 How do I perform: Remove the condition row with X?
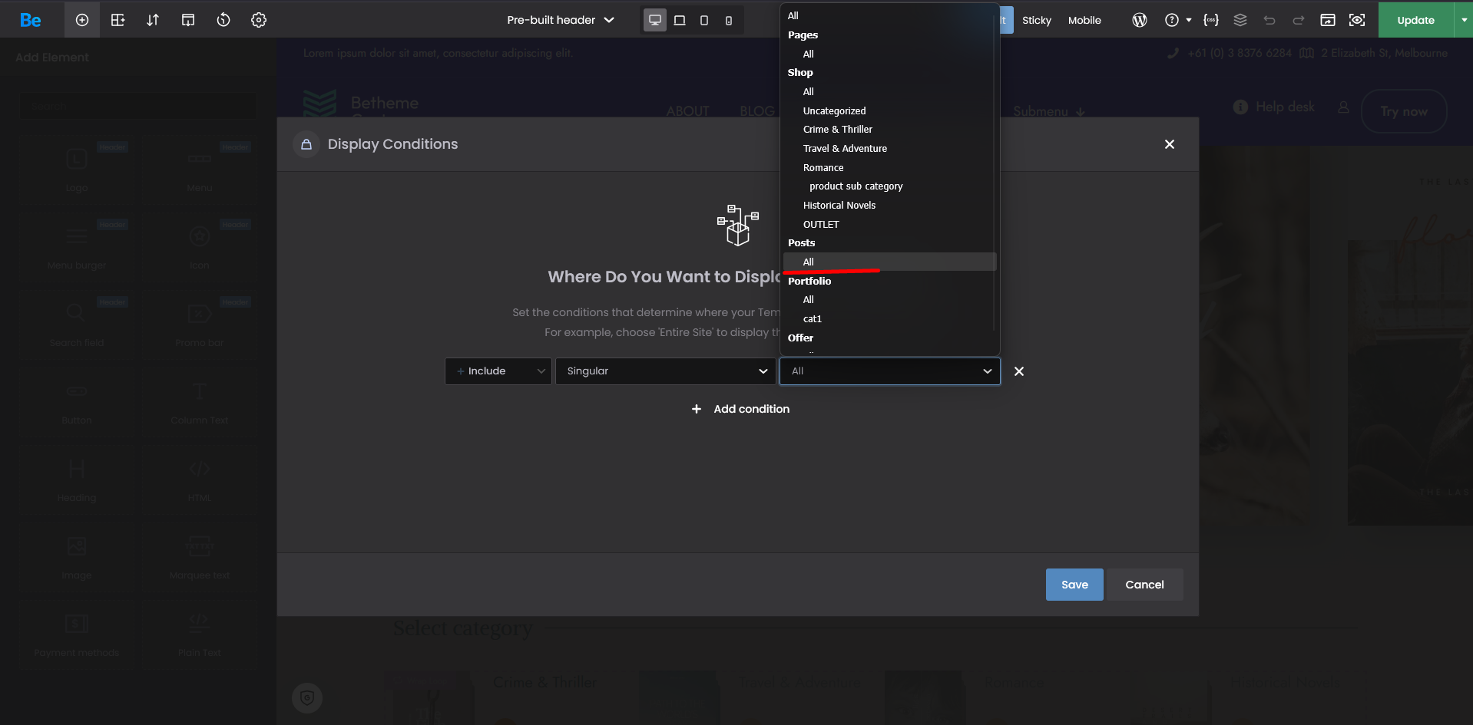(x=1019, y=371)
